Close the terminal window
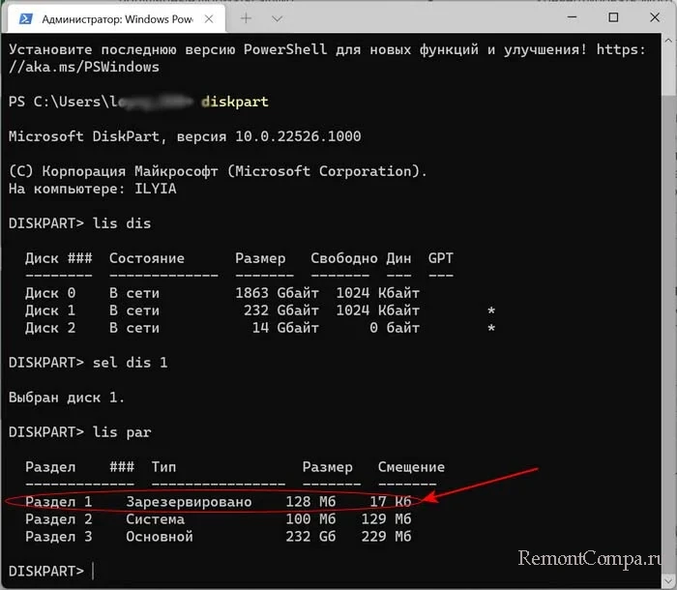Image resolution: width=677 pixels, height=590 pixels. tap(657, 17)
